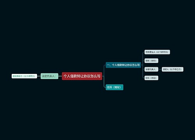The image size is (195, 140).
Task: Click the white 债务转移方(以下称丙方) leaf node
Action: [x=24, y=76]
